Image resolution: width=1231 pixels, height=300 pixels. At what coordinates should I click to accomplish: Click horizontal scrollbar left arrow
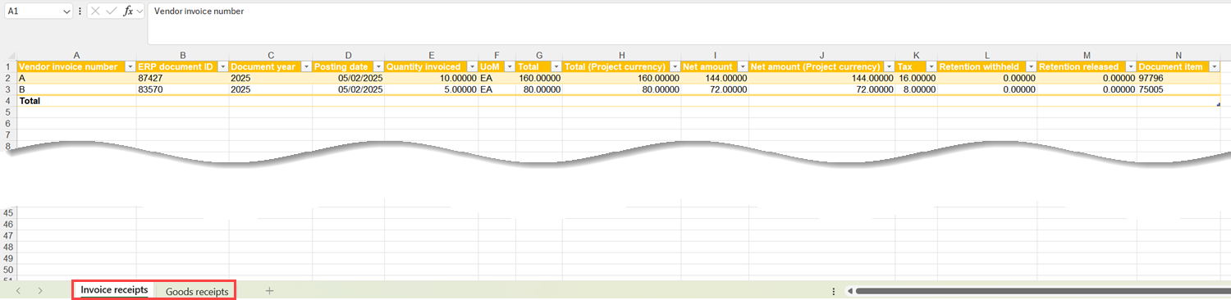(849, 290)
